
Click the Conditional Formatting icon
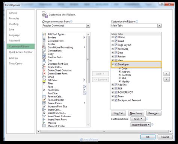click(44, 47)
